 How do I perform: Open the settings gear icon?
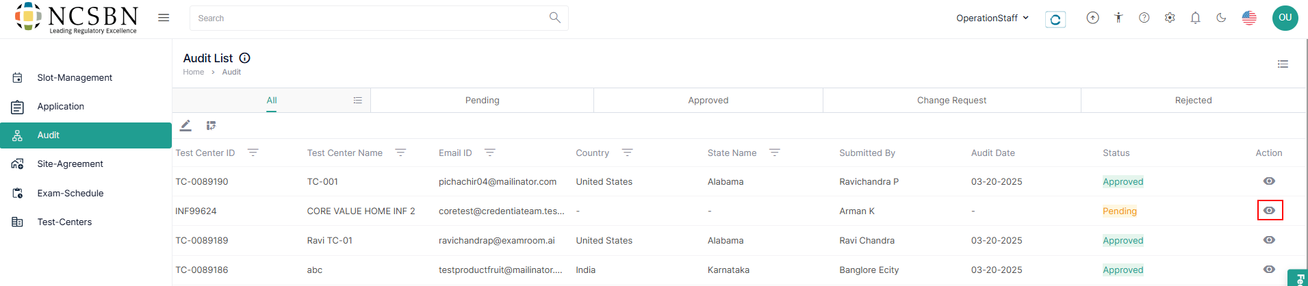pyautogui.click(x=1170, y=18)
